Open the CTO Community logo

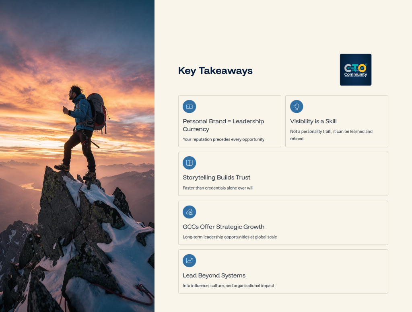355,69
